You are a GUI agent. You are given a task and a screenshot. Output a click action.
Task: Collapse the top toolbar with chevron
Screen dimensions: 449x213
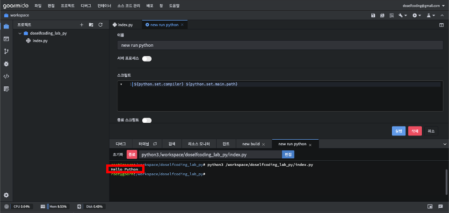(x=442, y=15)
